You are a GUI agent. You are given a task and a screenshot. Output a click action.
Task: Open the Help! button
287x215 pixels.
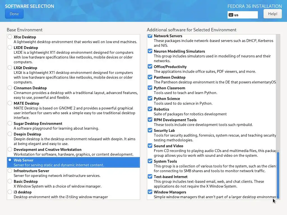pyautogui.click(x=272, y=14)
